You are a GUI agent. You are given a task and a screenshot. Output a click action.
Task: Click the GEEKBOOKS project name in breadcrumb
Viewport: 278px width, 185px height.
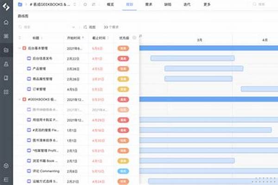tap(50, 5)
